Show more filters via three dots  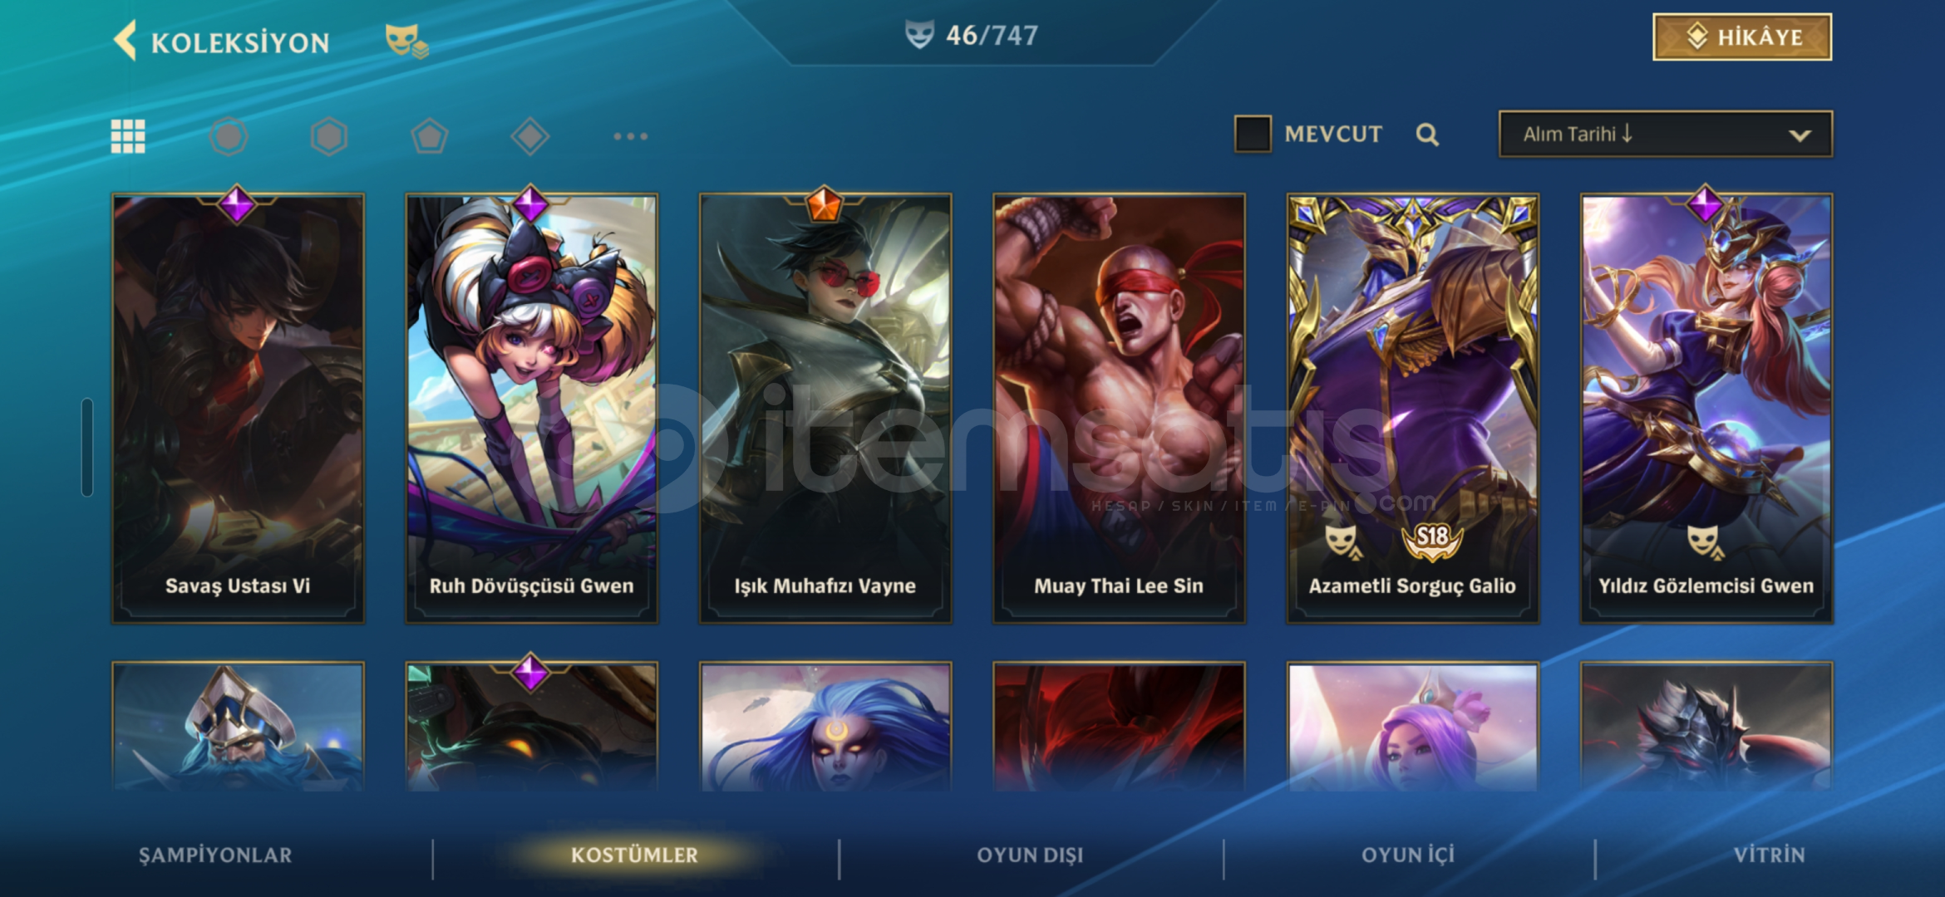[631, 136]
